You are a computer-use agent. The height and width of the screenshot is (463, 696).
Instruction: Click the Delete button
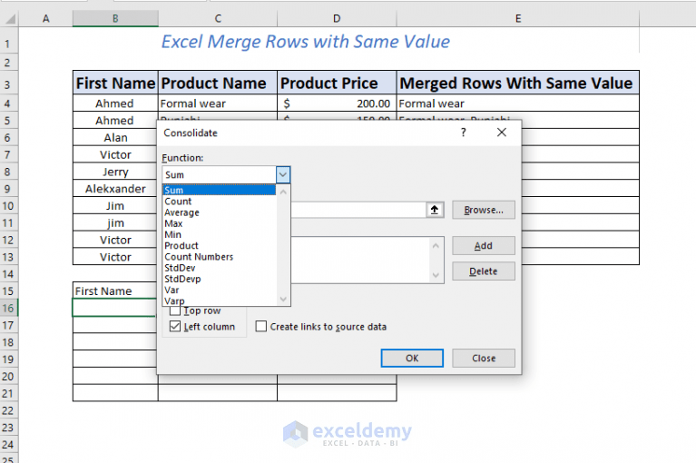(484, 271)
